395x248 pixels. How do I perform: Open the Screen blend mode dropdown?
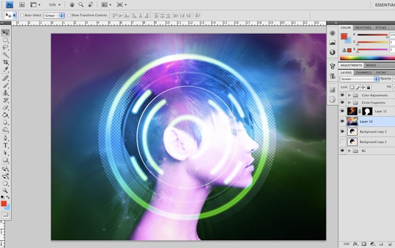coord(359,79)
